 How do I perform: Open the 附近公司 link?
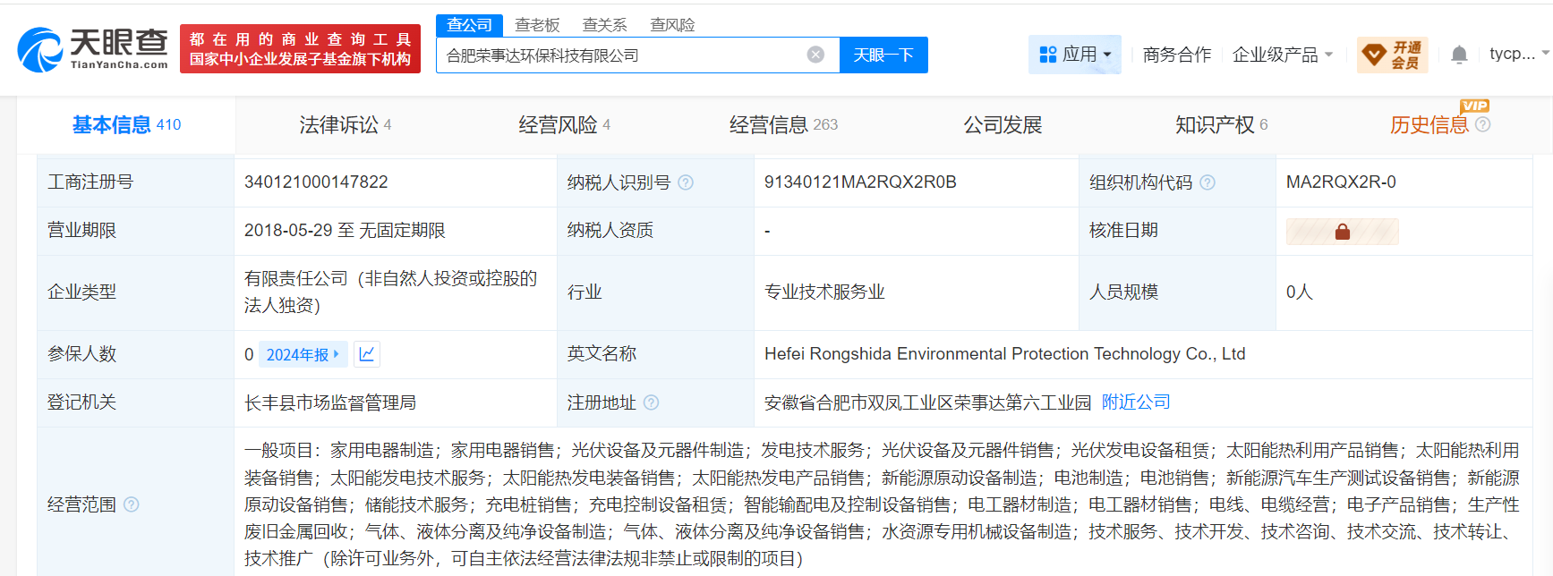[x=1136, y=402]
